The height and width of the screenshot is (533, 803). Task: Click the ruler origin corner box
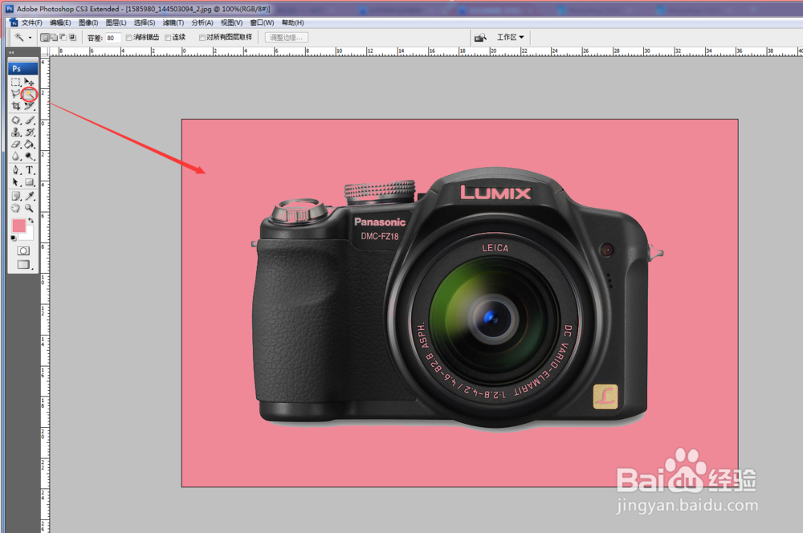coord(44,51)
